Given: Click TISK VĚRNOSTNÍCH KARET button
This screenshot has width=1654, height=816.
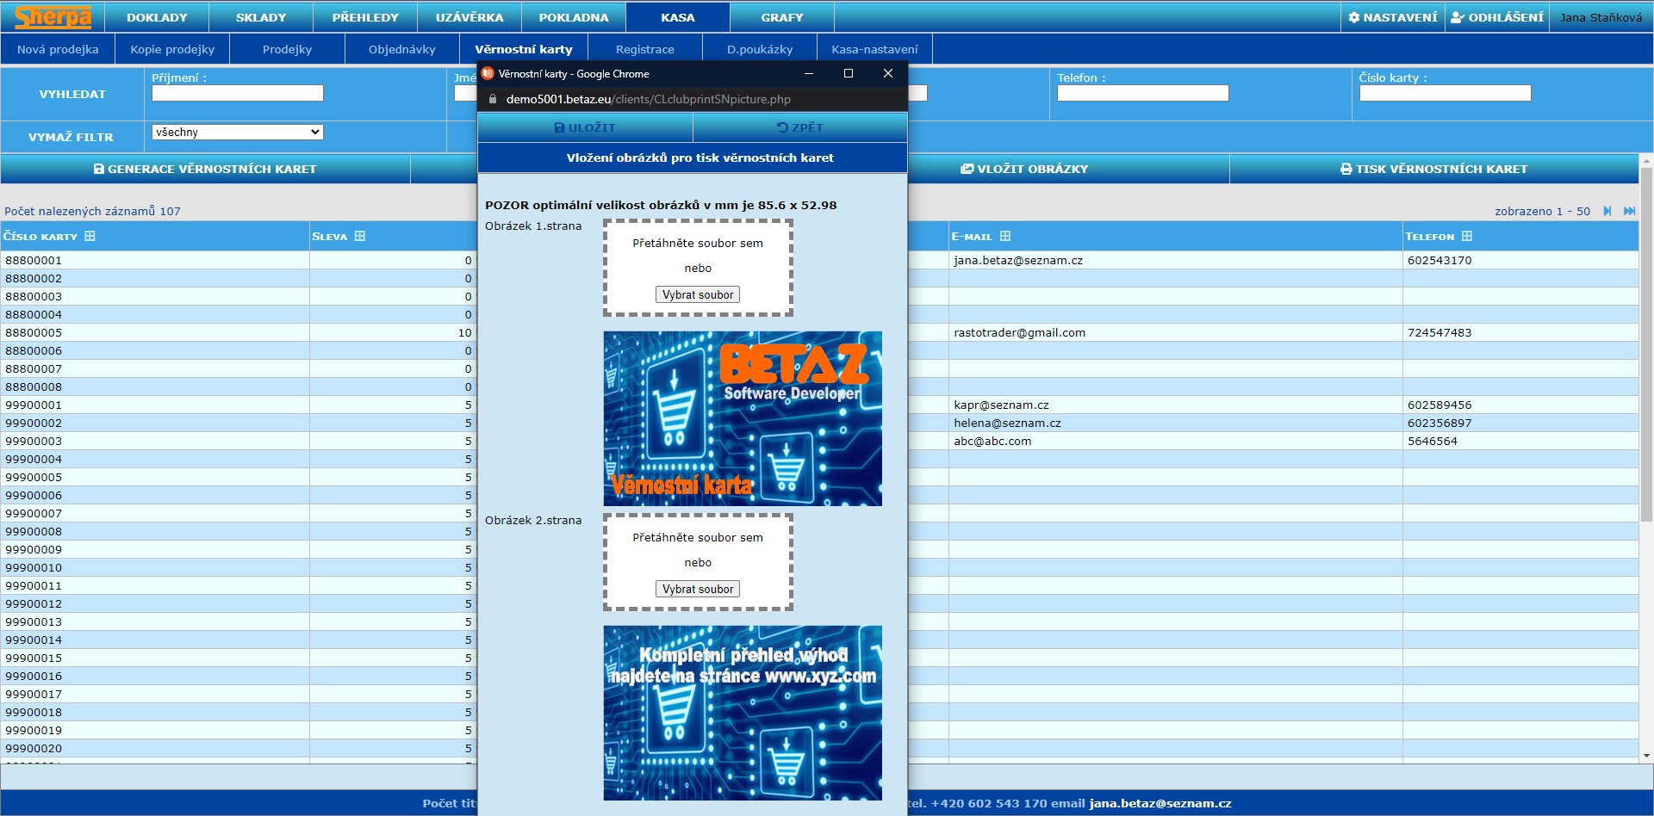Looking at the screenshot, I should [1433, 169].
